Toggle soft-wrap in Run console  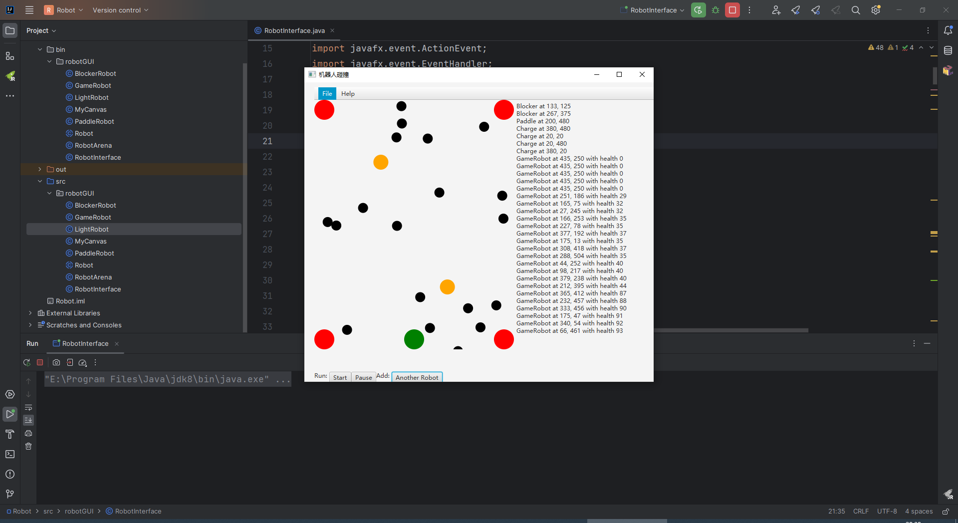click(28, 408)
